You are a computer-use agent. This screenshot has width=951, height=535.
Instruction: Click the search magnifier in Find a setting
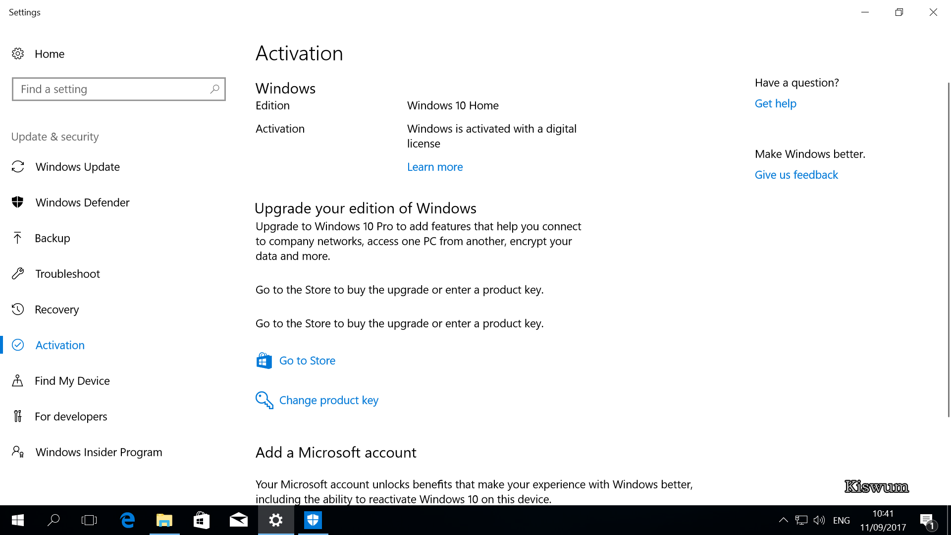[x=214, y=89]
